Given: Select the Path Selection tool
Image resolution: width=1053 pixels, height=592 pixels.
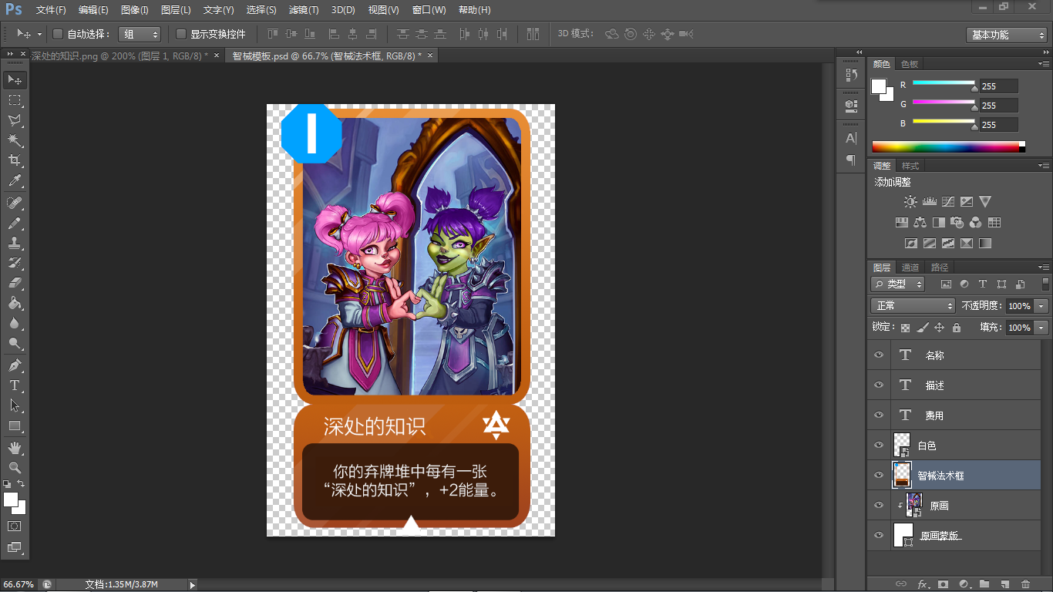Looking at the screenshot, I should pos(15,405).
